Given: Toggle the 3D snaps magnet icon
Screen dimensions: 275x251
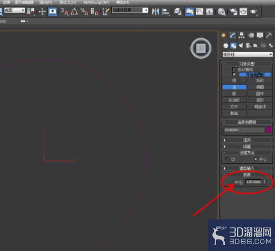Looking at the screenshot, I should (x=65, y=12).
